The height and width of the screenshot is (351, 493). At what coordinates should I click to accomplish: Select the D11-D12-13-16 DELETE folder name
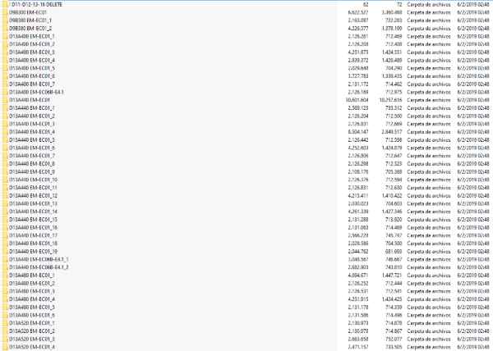38,4
